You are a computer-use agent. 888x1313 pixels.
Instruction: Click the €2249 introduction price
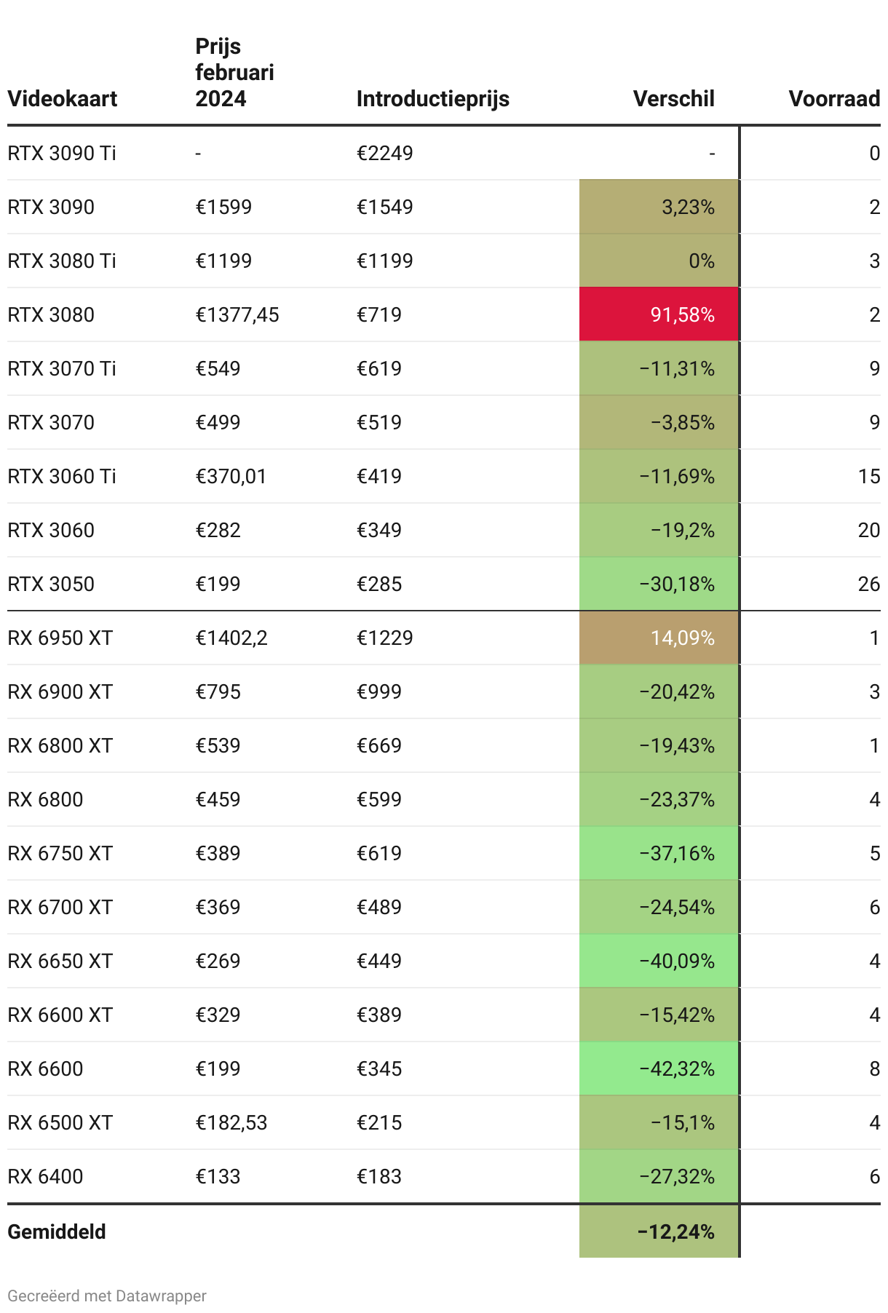click(x=384, y=153)
